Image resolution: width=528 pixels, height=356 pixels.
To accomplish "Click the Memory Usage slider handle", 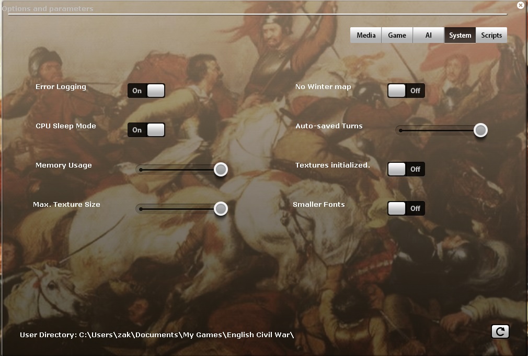I will (221, 169).
